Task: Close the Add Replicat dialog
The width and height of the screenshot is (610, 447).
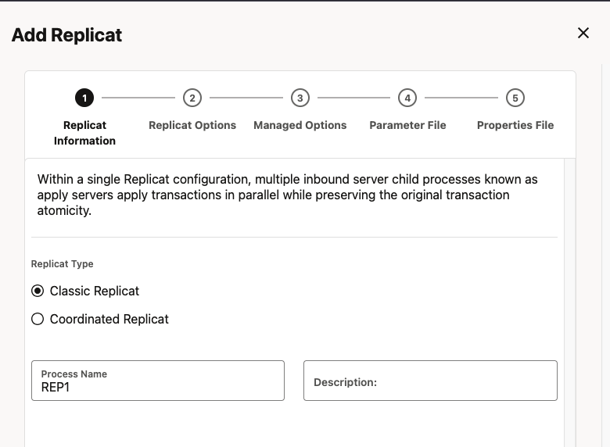Action: click(583, 33)
